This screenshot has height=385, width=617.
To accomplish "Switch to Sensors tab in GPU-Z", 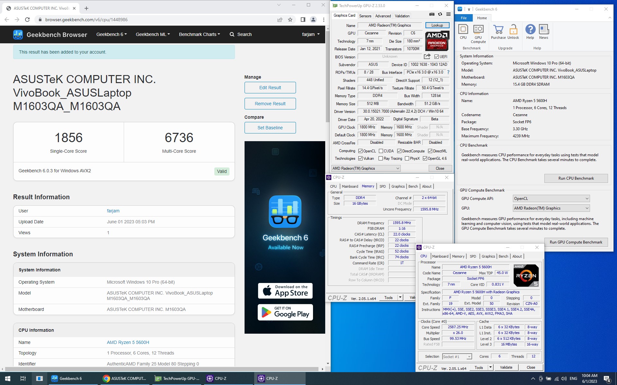I will click(x=365, y=16).
